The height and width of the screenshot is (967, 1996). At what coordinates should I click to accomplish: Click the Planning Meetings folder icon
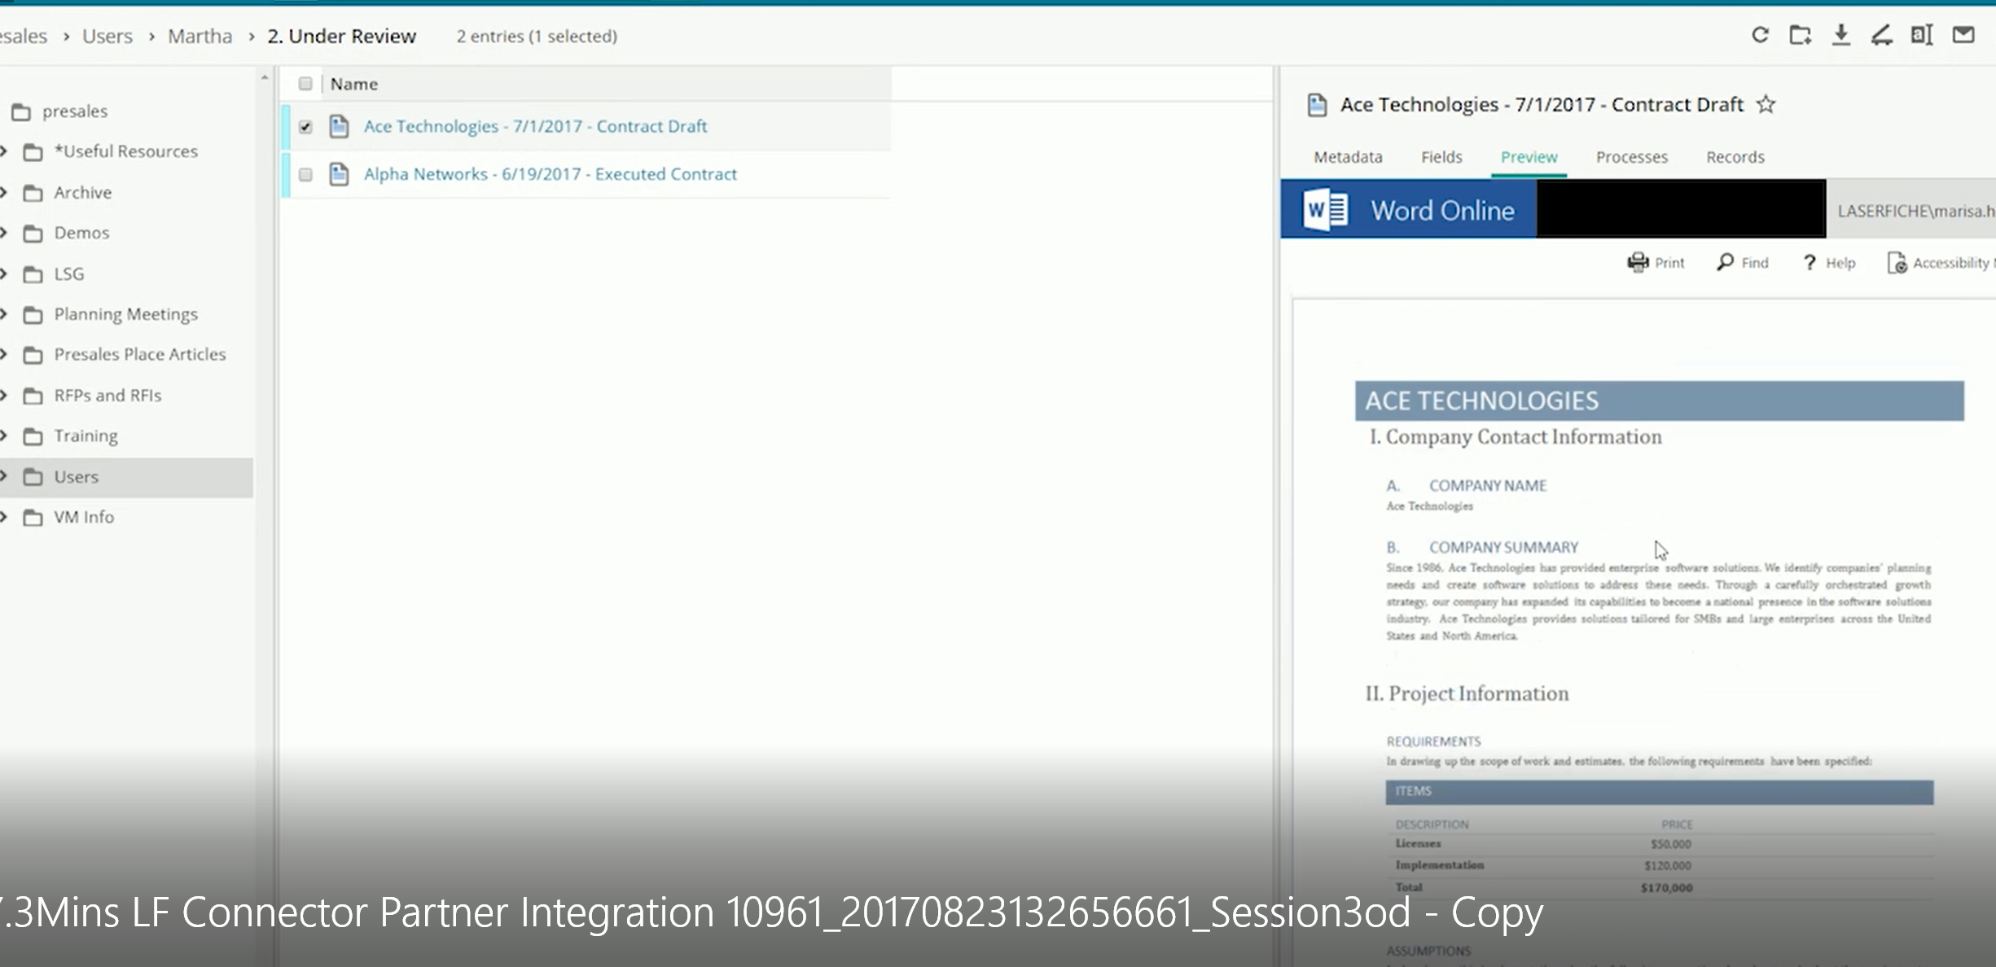[33, 314]
